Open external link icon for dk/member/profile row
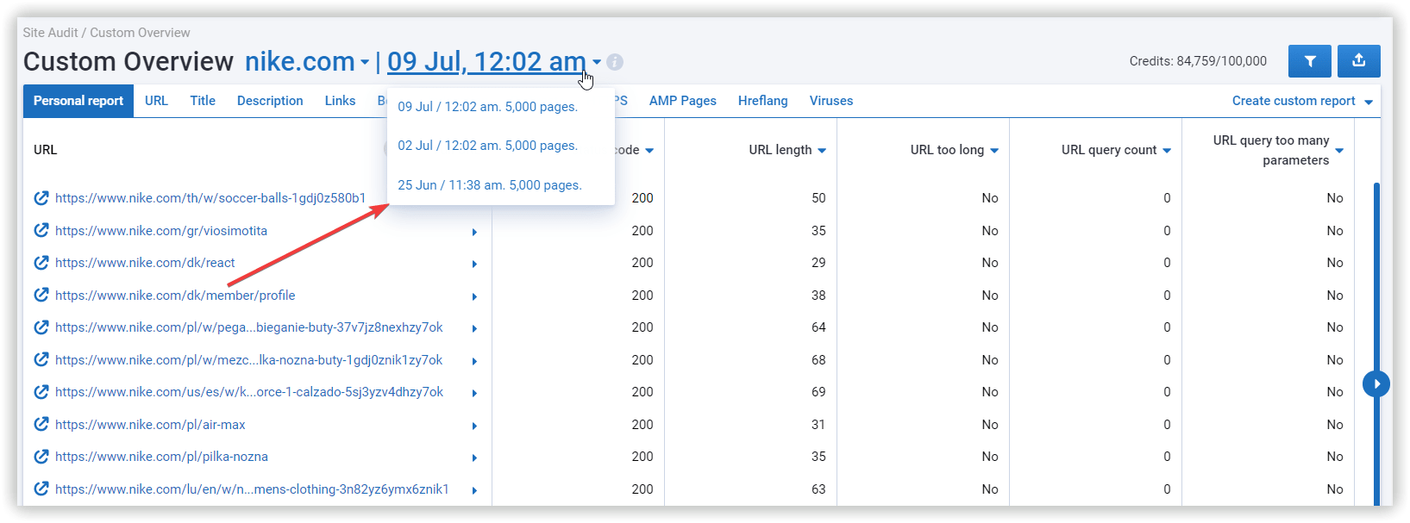The width and height of the screenshot is (1410, 523). point(41,295)
